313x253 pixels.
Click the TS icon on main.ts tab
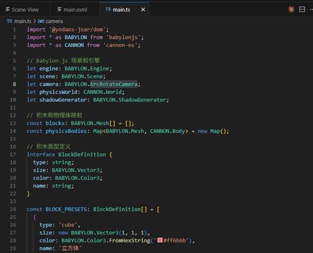[x=108, y=9]
